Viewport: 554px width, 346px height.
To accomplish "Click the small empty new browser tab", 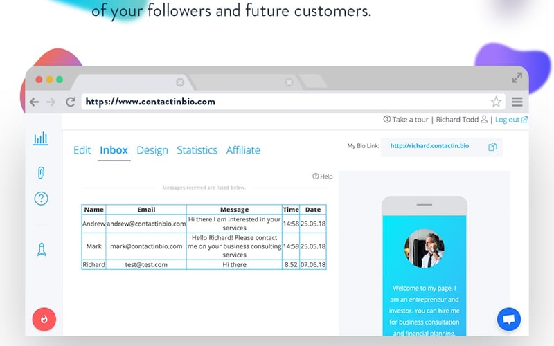I will [312, 82].
